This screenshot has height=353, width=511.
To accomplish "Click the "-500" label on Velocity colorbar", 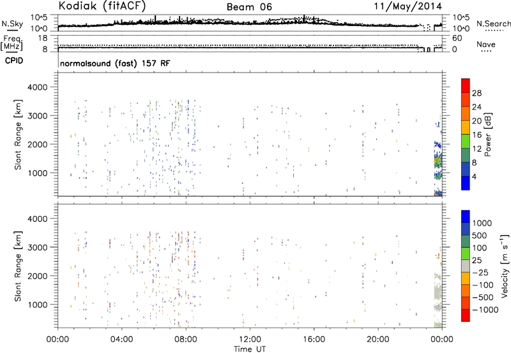I will [482, 298].
